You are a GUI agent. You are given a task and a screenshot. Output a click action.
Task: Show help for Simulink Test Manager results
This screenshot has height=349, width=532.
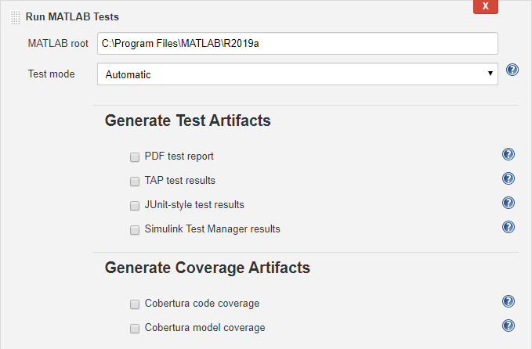[508, 228]
